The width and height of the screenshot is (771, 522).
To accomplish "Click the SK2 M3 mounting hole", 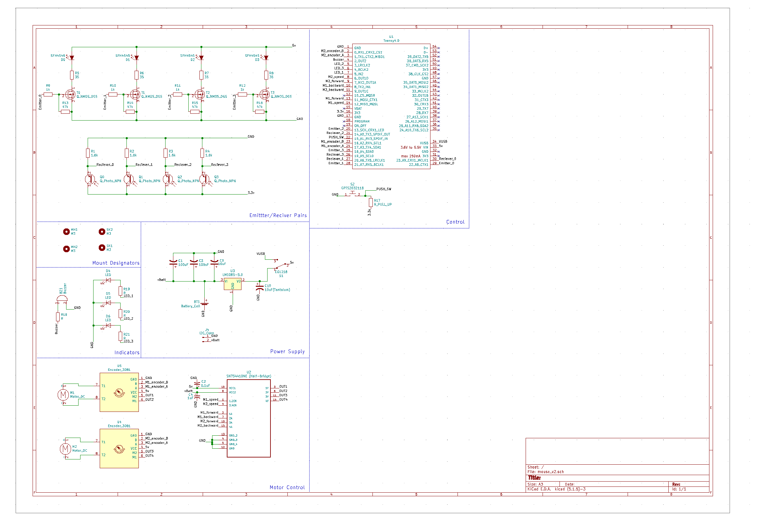I will 102,232.
